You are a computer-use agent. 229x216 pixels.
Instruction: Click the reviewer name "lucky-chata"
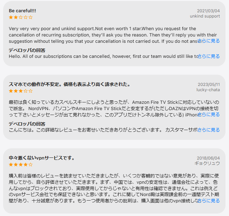(x=208, y=90)
